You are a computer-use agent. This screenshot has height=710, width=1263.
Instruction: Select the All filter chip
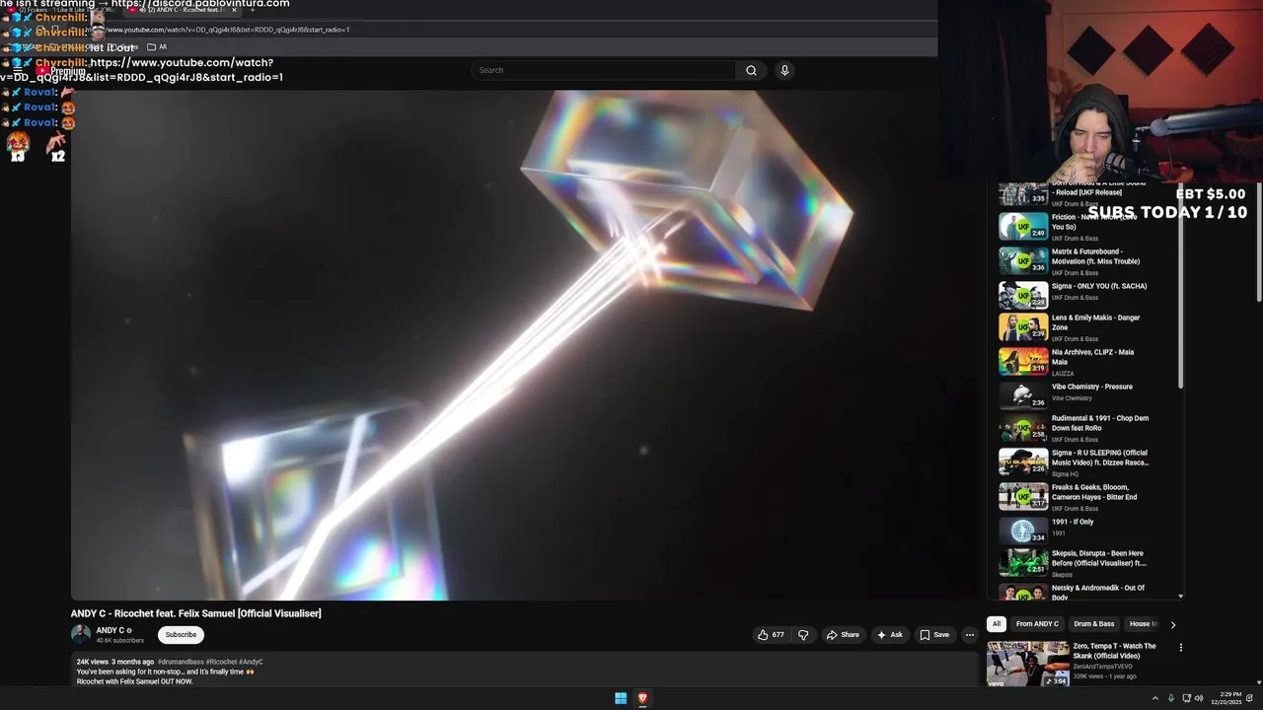997,624
